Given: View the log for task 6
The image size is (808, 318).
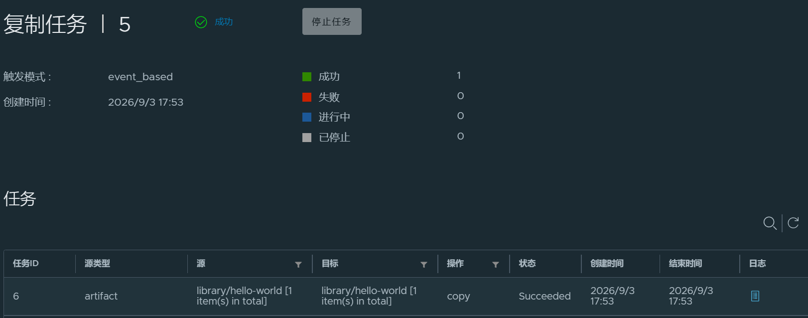Looking at the screenshot, I should 755,296.
